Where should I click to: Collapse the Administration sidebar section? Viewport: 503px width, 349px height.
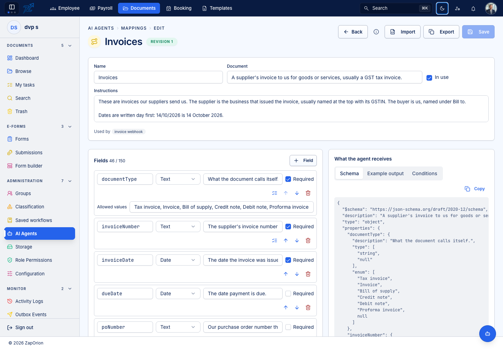(x=70, y=181)
